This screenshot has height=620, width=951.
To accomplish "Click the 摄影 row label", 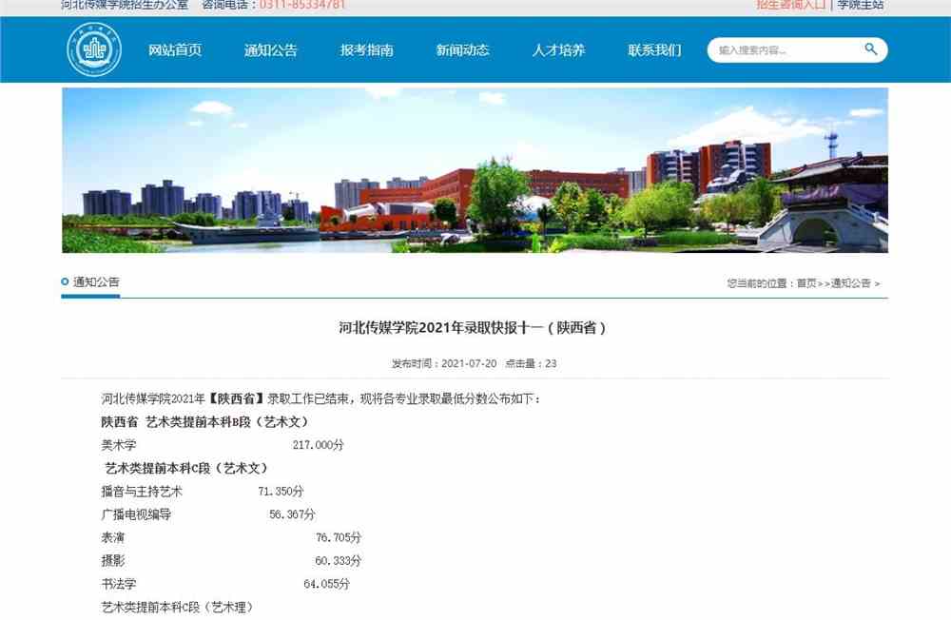I will [113, 560].
